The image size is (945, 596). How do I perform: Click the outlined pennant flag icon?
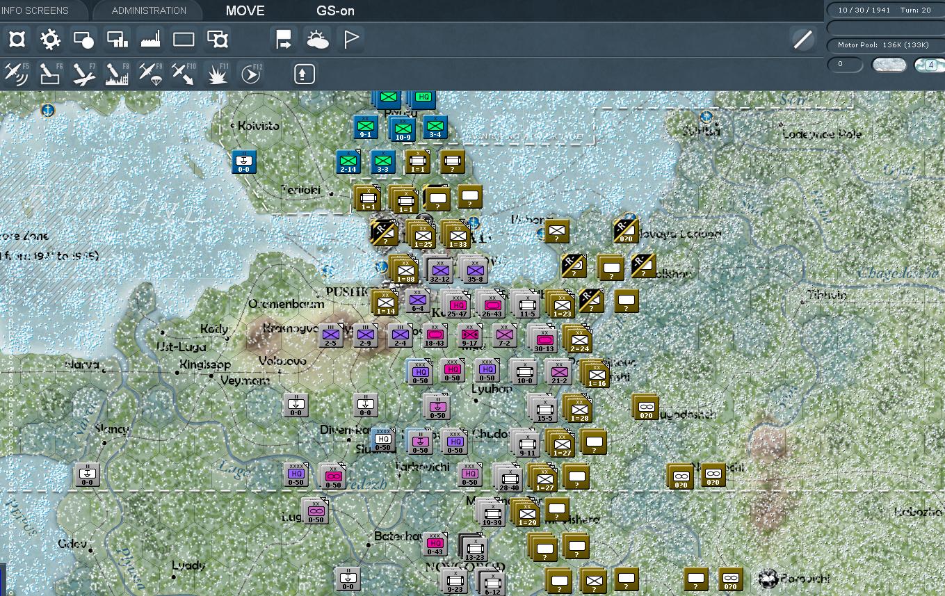point(351,40)
